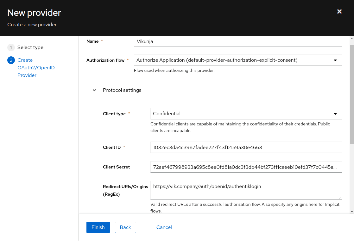Click the step 2 number circle
354x241 pixels.
click(x=11, y=60)
